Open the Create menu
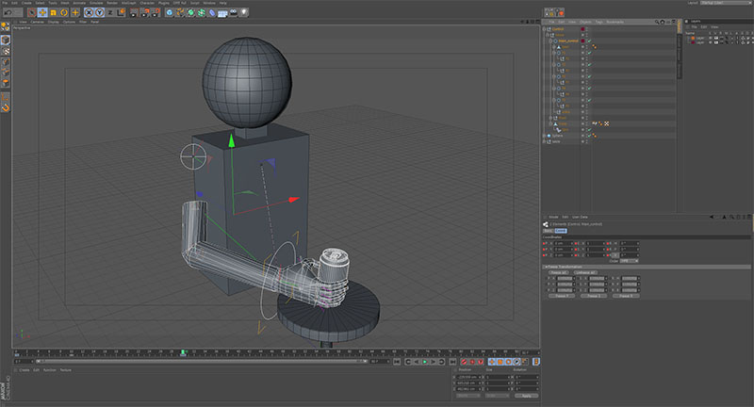This screenshot has width=754, height=407. pos(26,3)
